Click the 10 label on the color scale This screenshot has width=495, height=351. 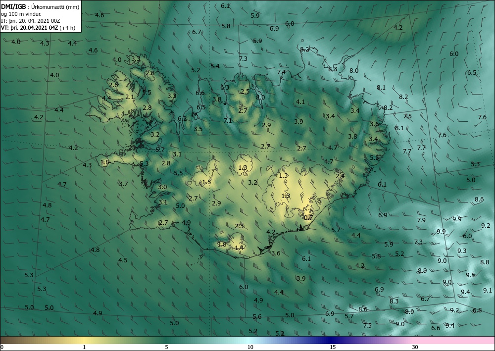250,348
